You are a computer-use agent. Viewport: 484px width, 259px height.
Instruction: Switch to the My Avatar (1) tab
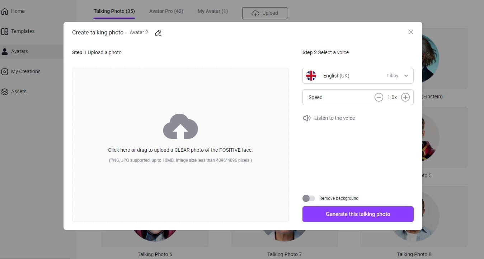tap(212, 11)
